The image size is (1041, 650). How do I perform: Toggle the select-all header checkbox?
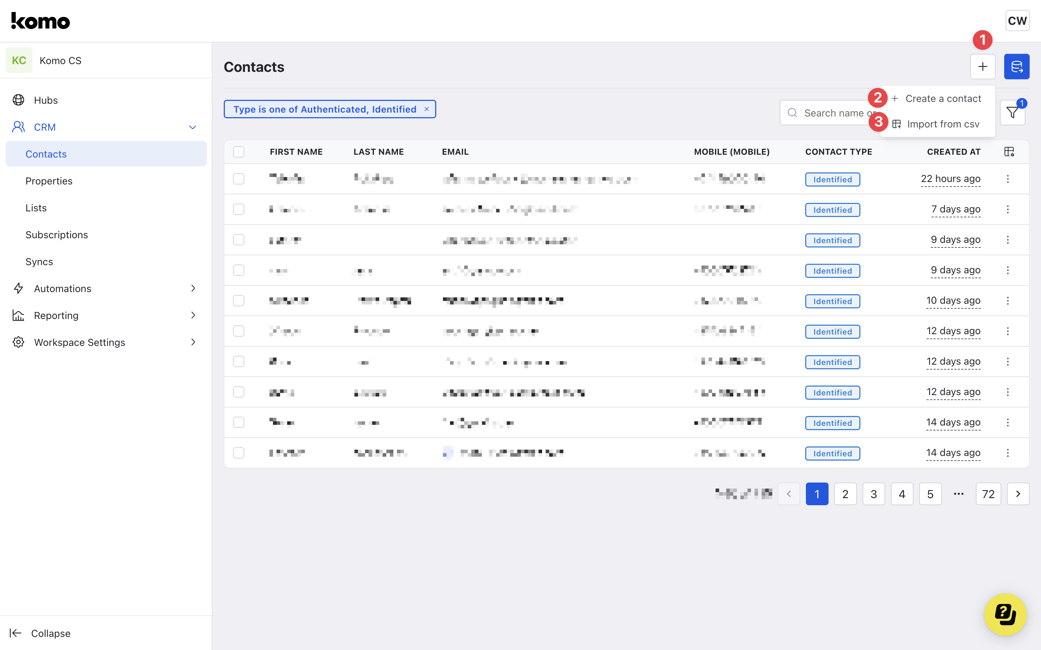239,152
